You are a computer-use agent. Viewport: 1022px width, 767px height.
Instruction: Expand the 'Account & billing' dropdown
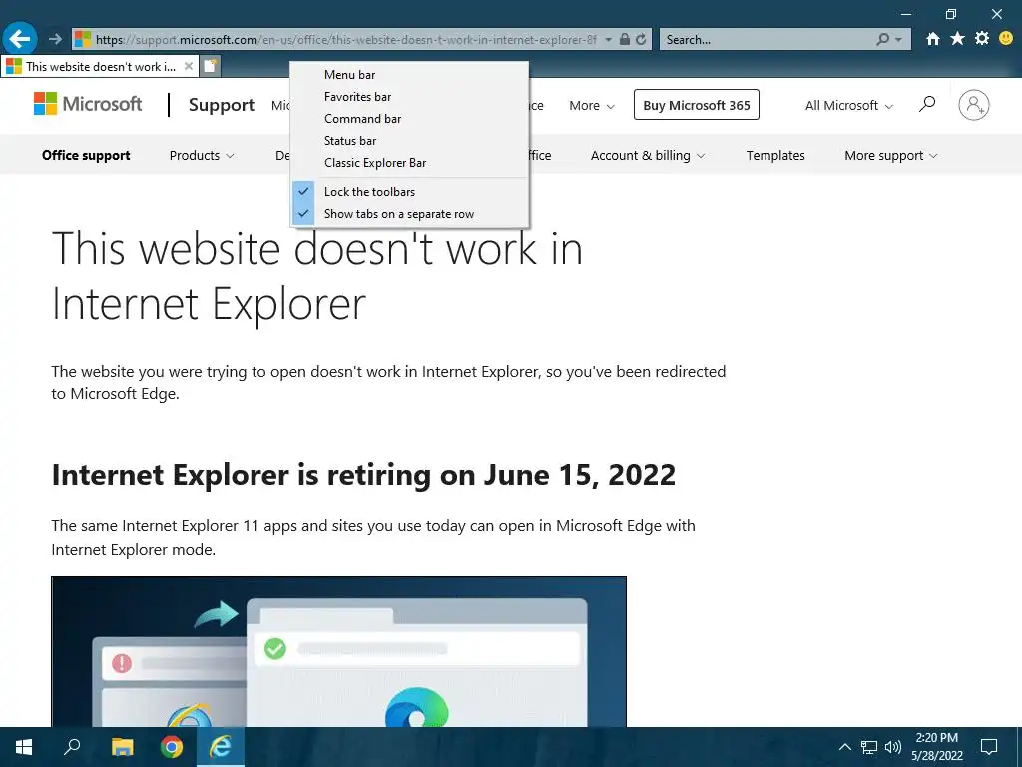(x=647, y=155)
